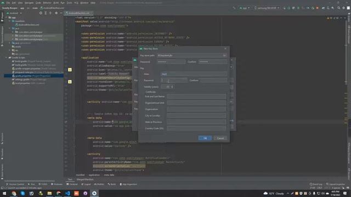Open the Logcat tool window

[86, 184]
